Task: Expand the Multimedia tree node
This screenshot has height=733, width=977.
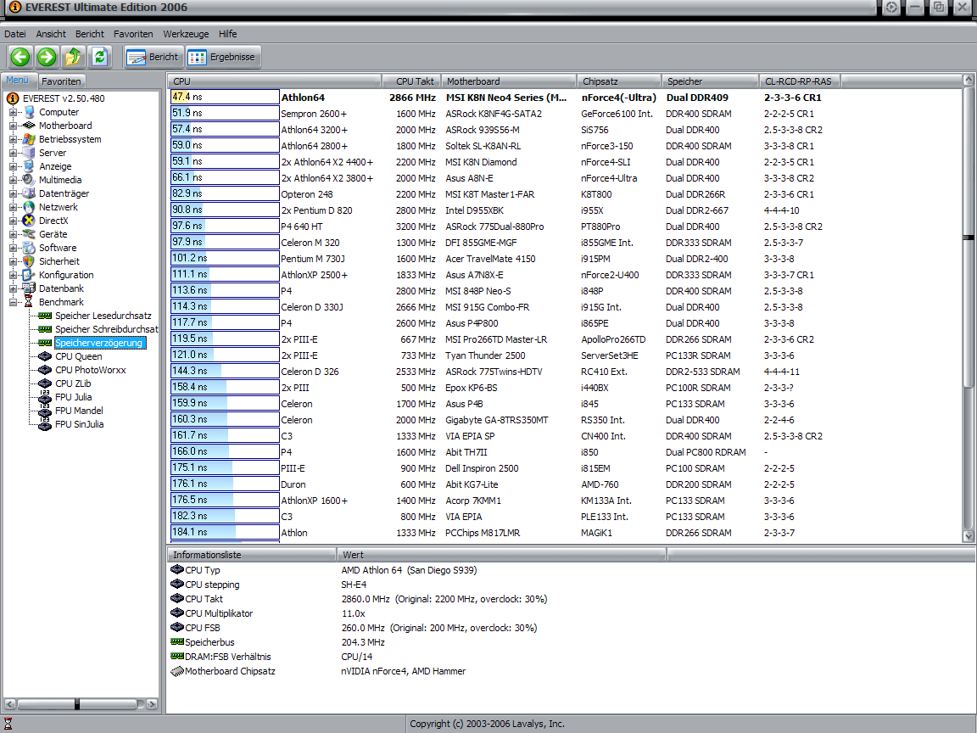Action: [13, 180]
